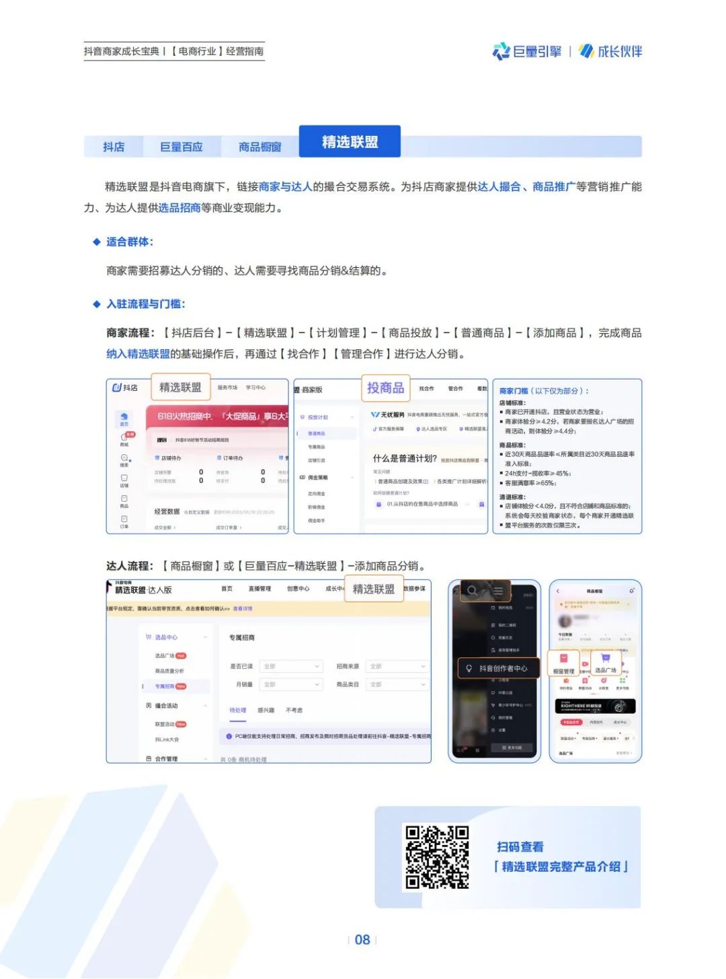Select the 待处理 tab

[238, 711]
